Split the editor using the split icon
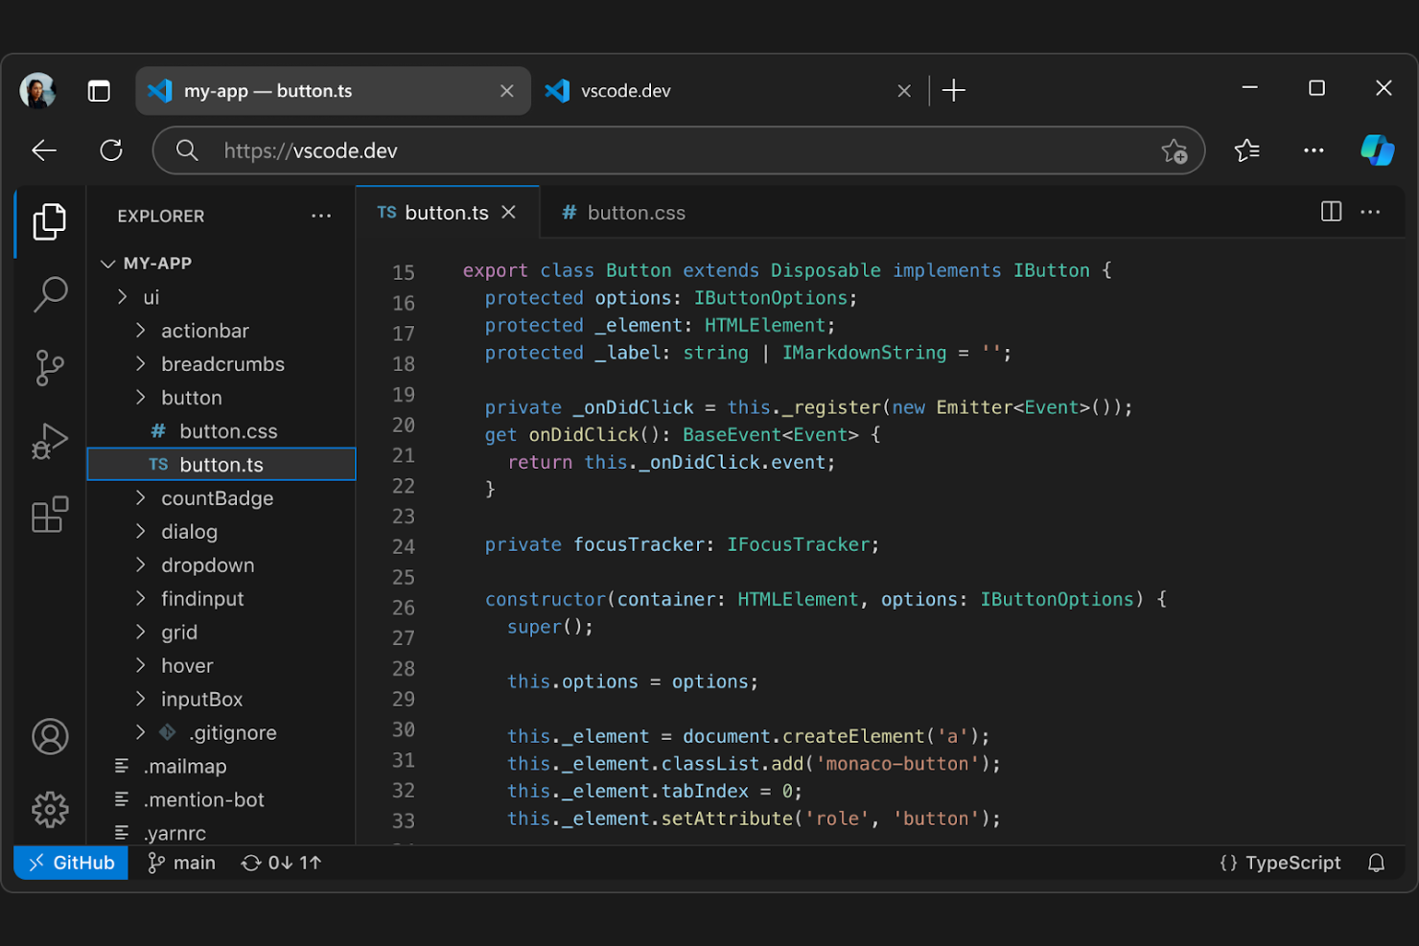 [x=1331, y=212]
